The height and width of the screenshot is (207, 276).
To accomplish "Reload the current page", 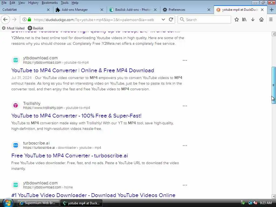I will [171, 19].
